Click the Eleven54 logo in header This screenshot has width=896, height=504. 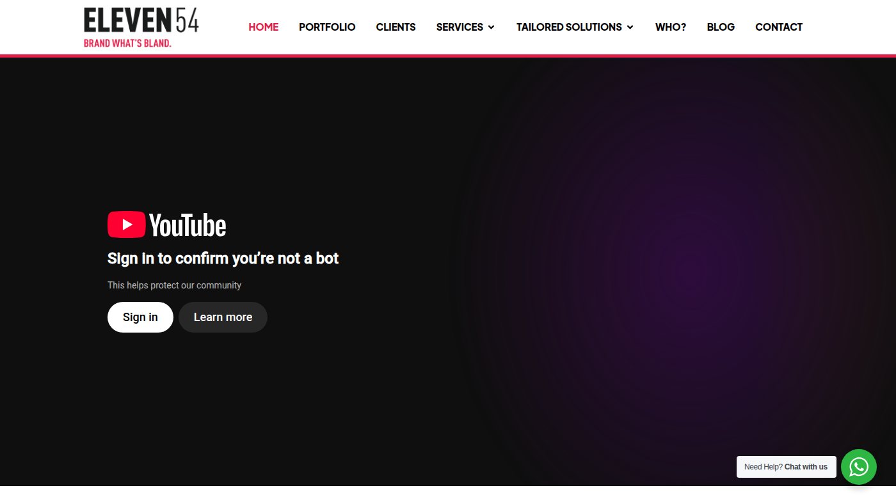(x=141, y=27)
